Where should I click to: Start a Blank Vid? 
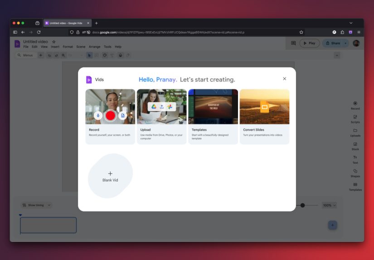click(x=110, y=176)
